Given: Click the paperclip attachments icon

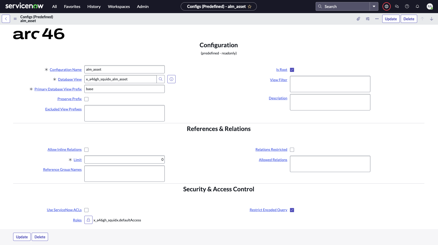Looking at the screenshot, I should [x=358, y=19].
